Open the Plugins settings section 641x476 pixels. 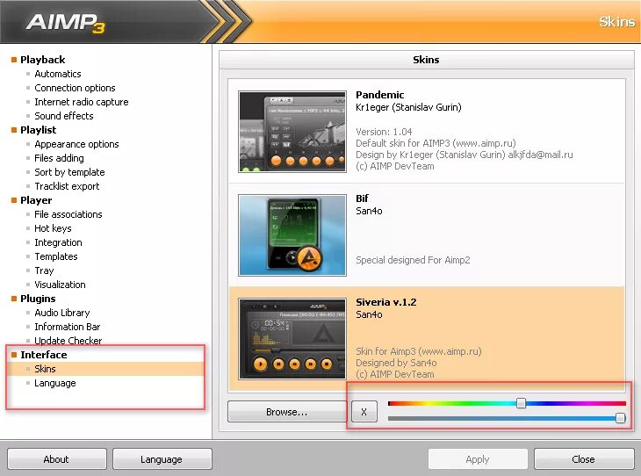(x=38, y=299)
